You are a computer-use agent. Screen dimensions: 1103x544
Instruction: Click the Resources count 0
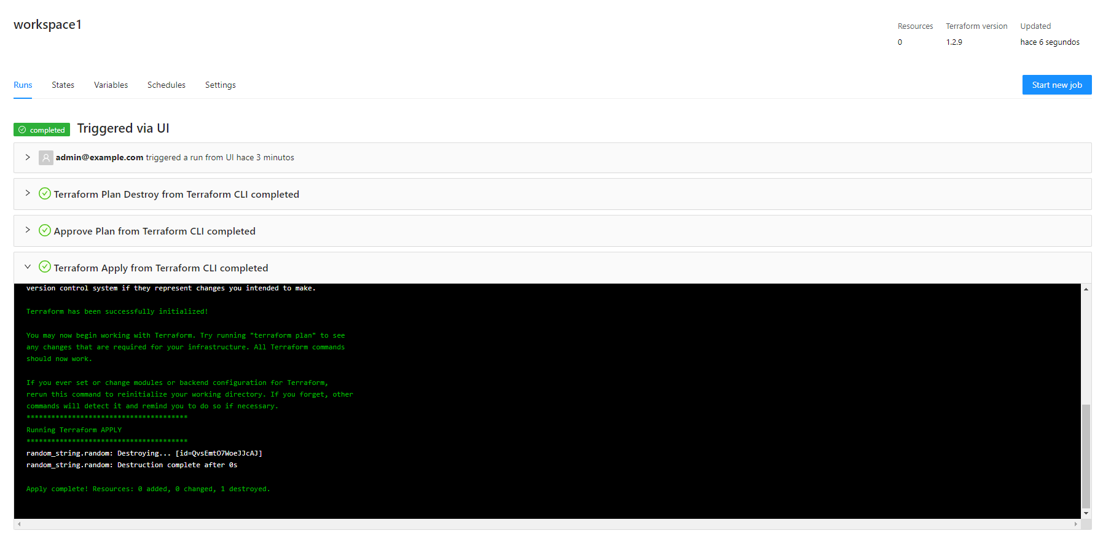(900, 42)
